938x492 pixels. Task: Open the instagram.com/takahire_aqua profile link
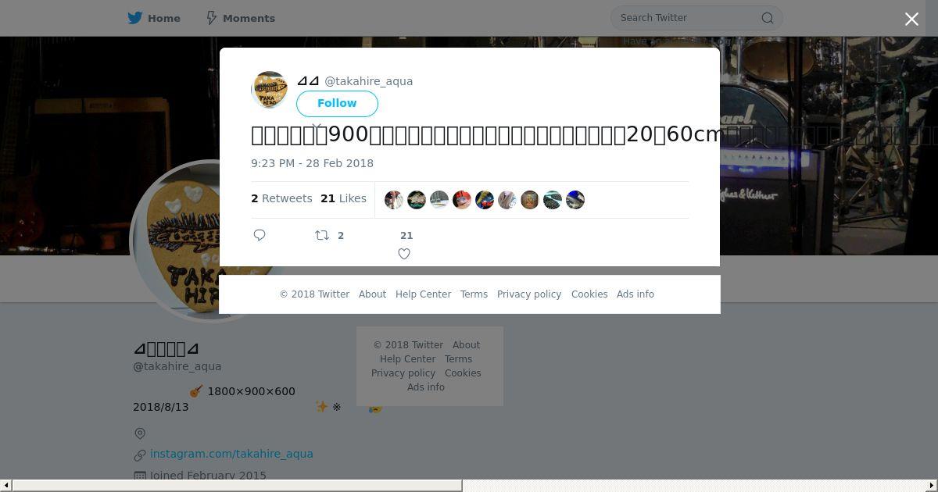pyautogui.click(x=231, y=454)
